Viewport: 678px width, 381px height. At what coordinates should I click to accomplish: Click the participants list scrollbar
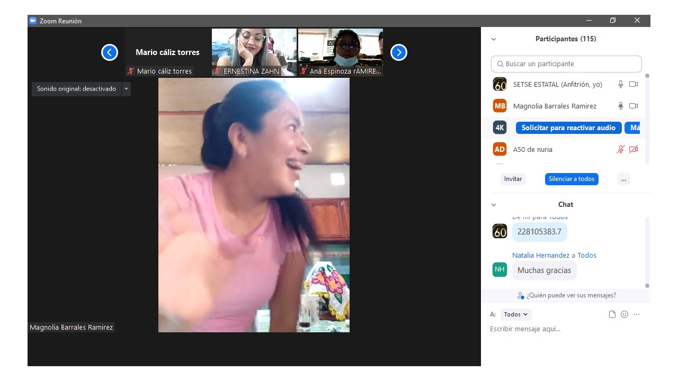pos(647,119)
